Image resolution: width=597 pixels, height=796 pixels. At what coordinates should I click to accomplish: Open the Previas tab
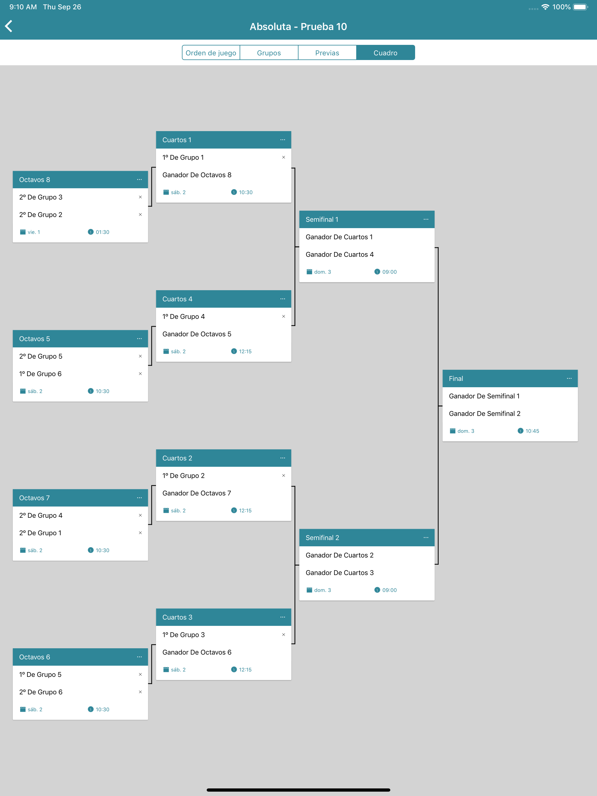click(x=327, y=53)
